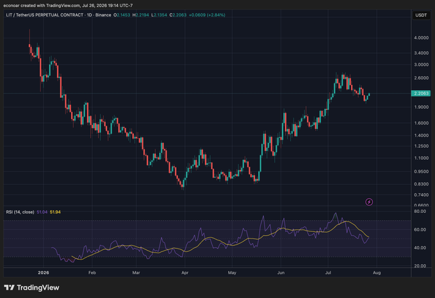
Task: Click the close price value 2.2063 in header
Action: pyautogui.click(x=179, y=15)
